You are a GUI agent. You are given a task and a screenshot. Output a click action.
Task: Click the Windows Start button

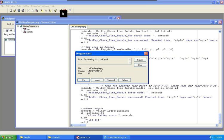[x=8, y=137]
